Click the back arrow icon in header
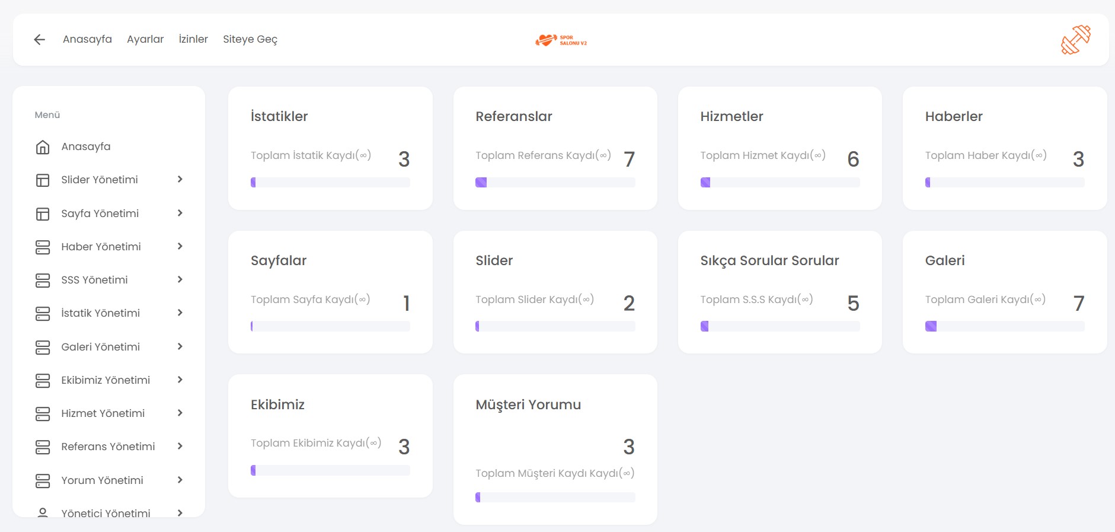The image size is (1115, 532). pos(40,40)
